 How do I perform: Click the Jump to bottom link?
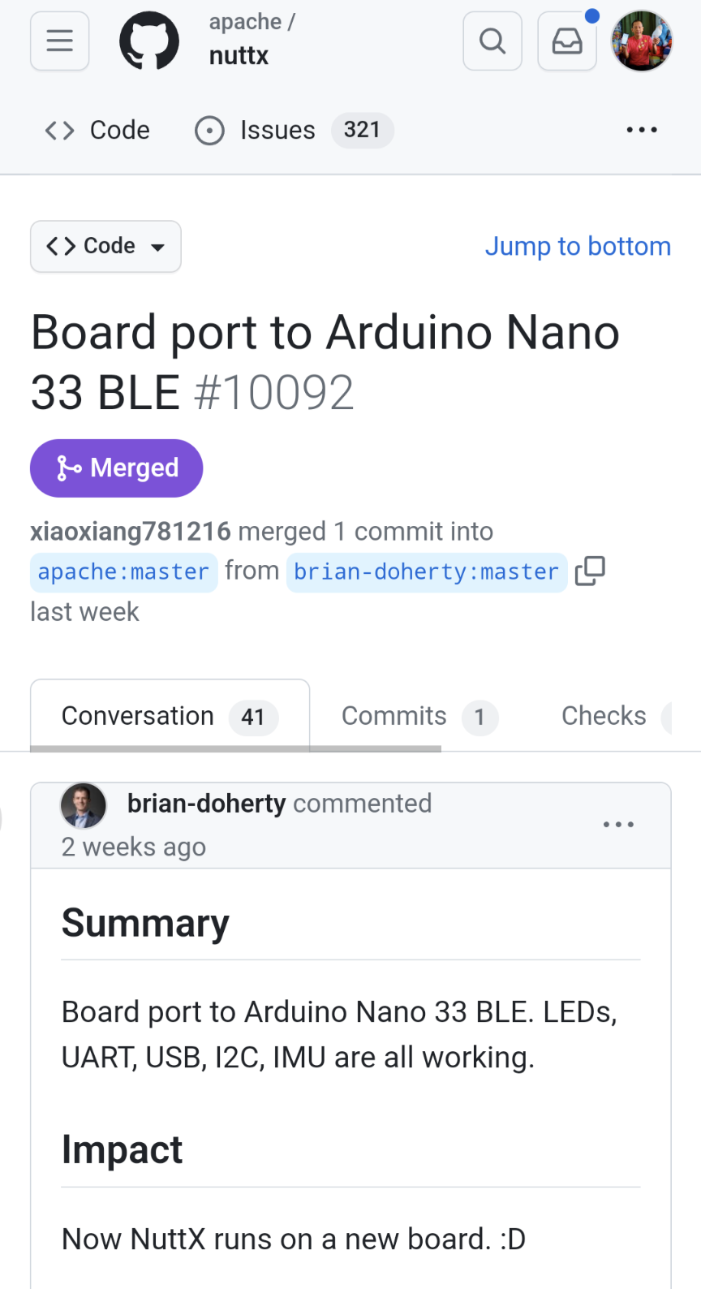[578, 246]
